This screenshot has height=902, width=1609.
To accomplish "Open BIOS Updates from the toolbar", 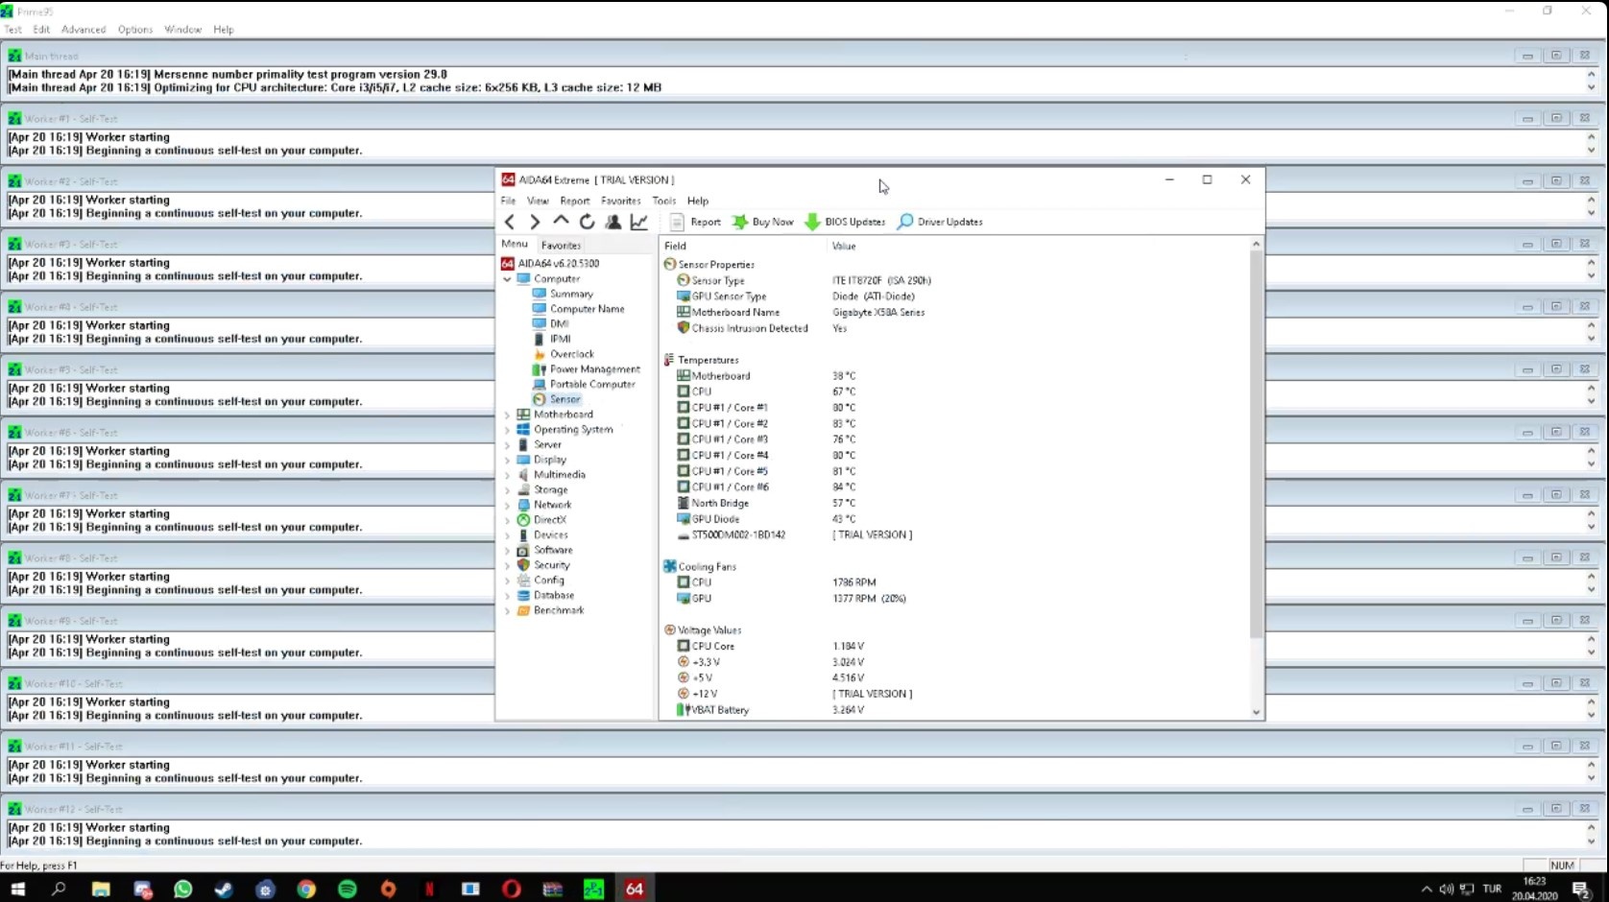I will click(845, 222).
